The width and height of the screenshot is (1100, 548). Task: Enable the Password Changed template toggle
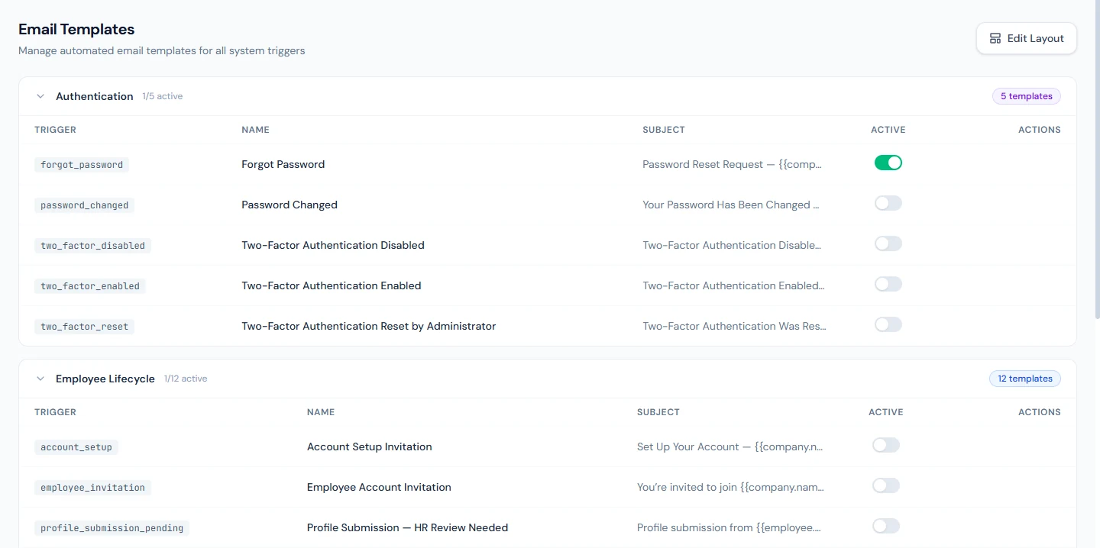pyautogui.click(x=888, y=203)
